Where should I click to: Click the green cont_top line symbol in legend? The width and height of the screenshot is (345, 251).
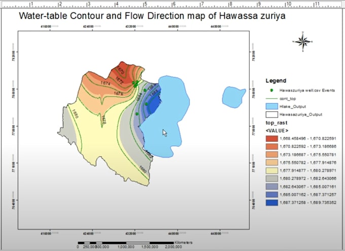(x=271, y=99)
